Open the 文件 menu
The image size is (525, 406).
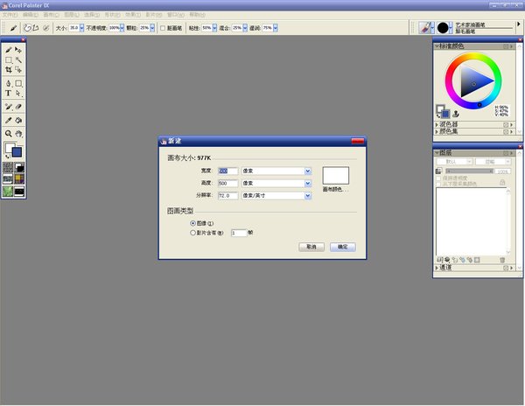[x=10, y=15]
